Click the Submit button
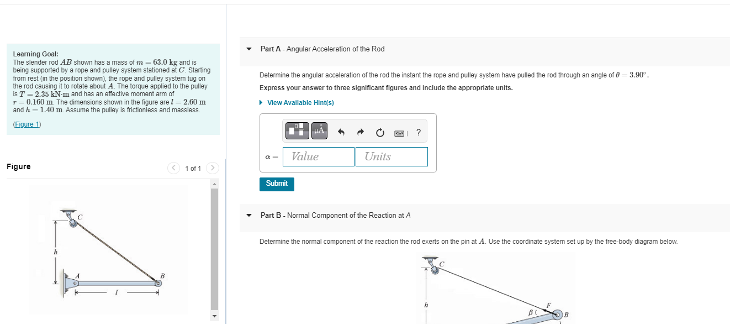730x324 pixels. [x=277, y=184]
